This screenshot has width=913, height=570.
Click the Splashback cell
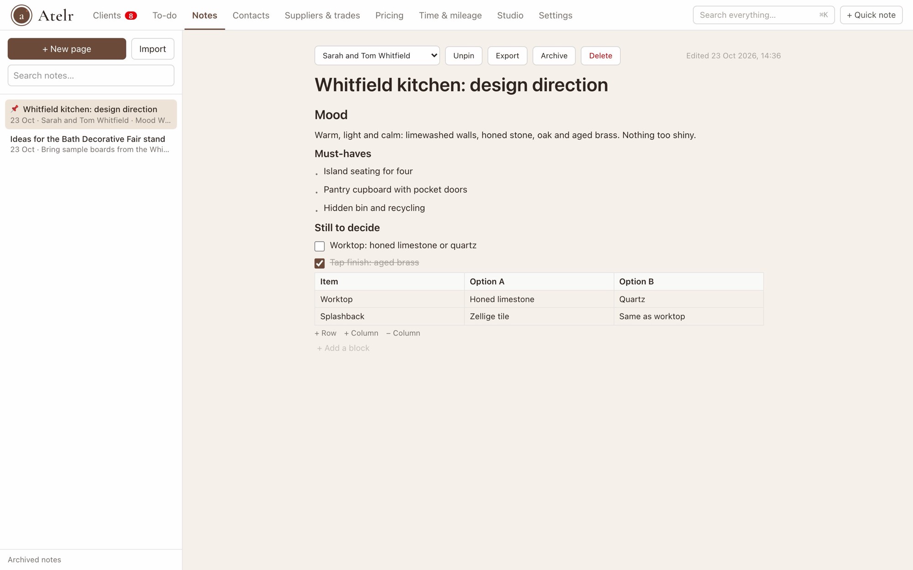pos(389,316)
